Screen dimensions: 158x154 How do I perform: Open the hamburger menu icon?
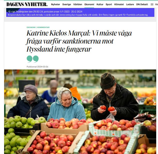pos(152,4)
